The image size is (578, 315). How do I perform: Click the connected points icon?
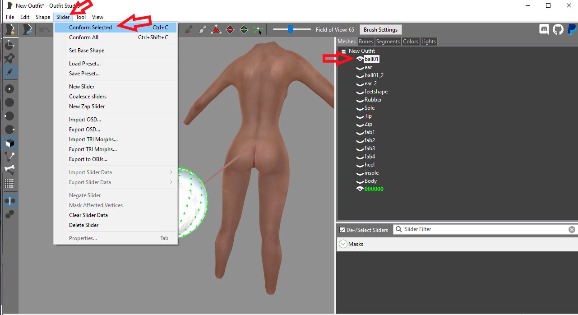click(9, 157)
